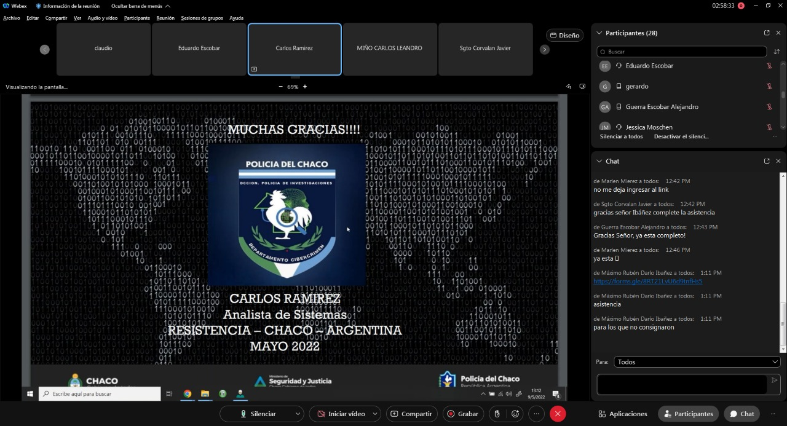Click the red leave meeting button
This screenshot has width=787, height=426.
558,414
